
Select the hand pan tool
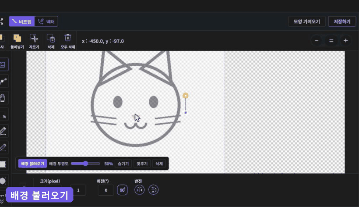3,98
